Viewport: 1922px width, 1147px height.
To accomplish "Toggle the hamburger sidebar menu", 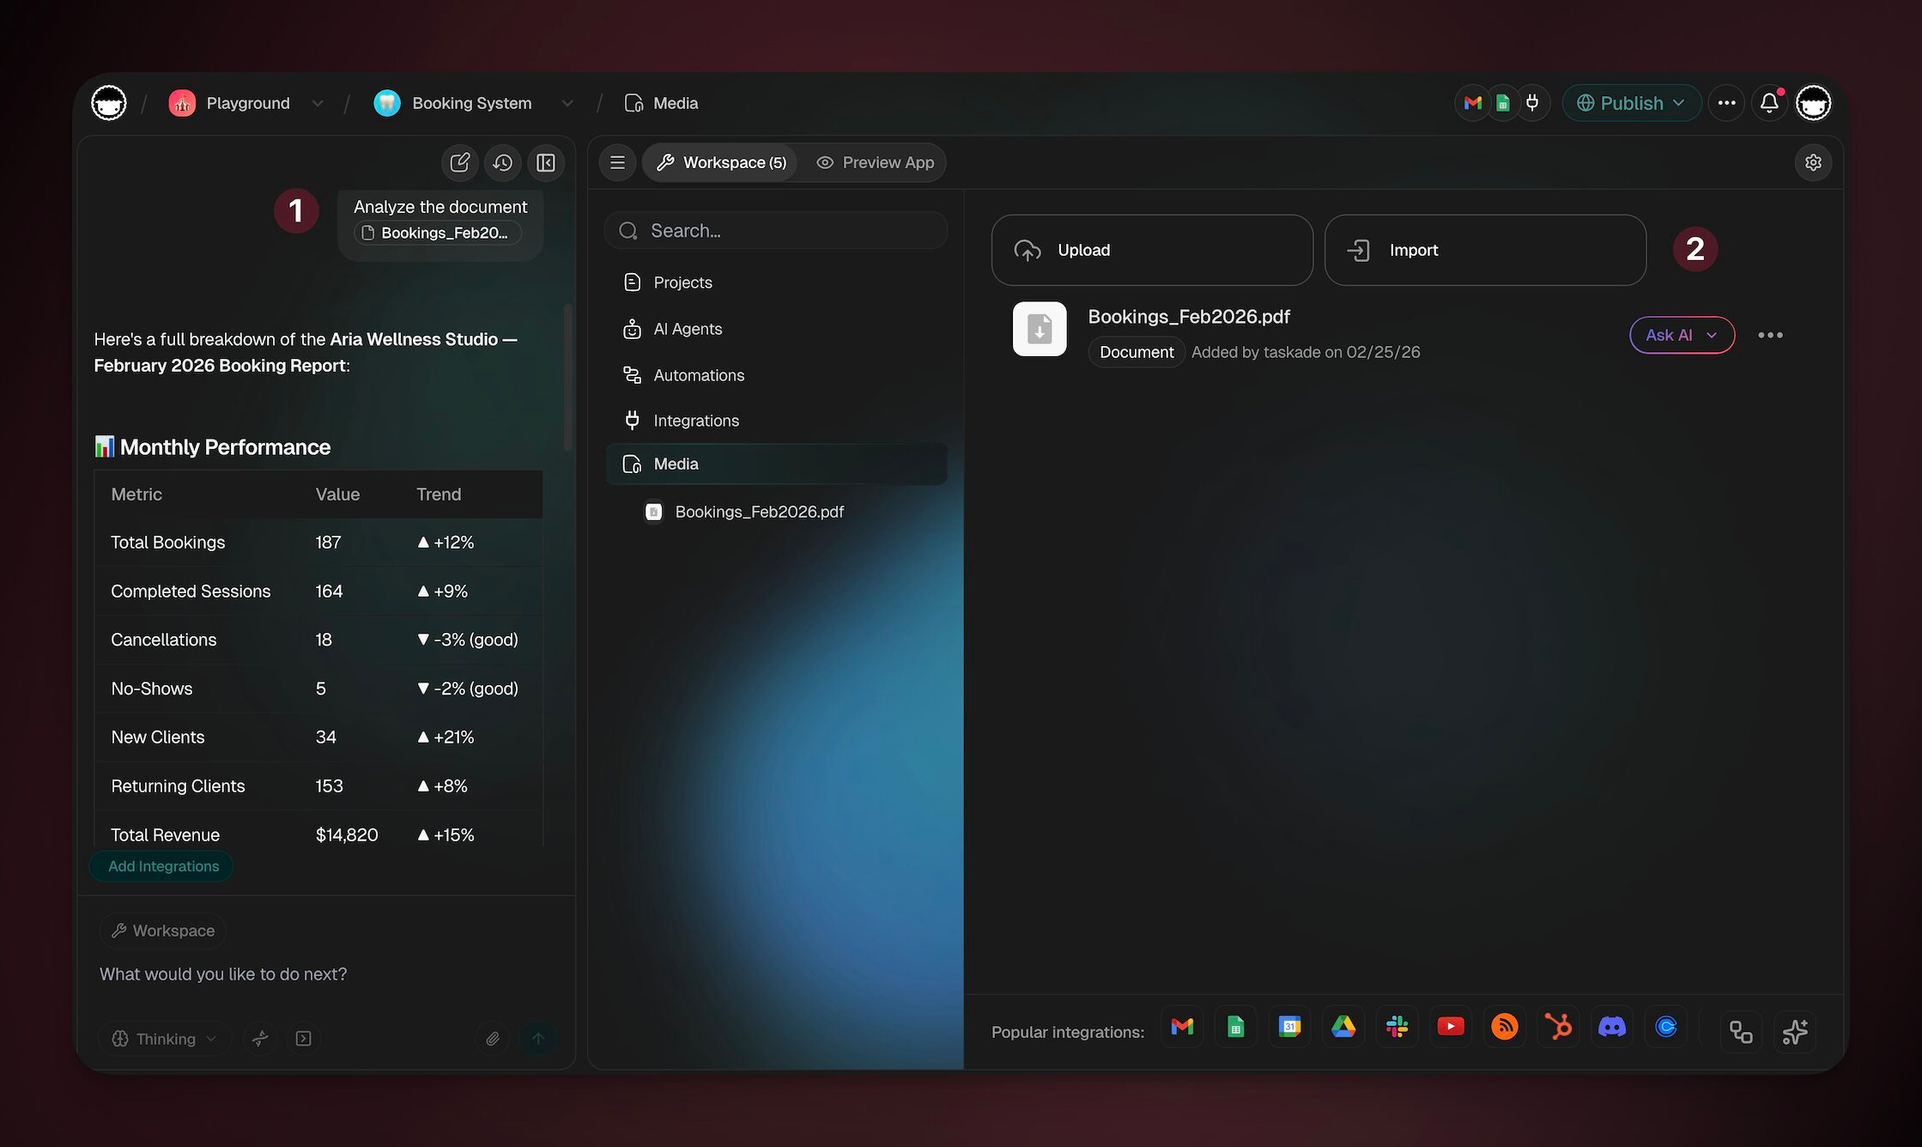I will [x=617, y=162].
